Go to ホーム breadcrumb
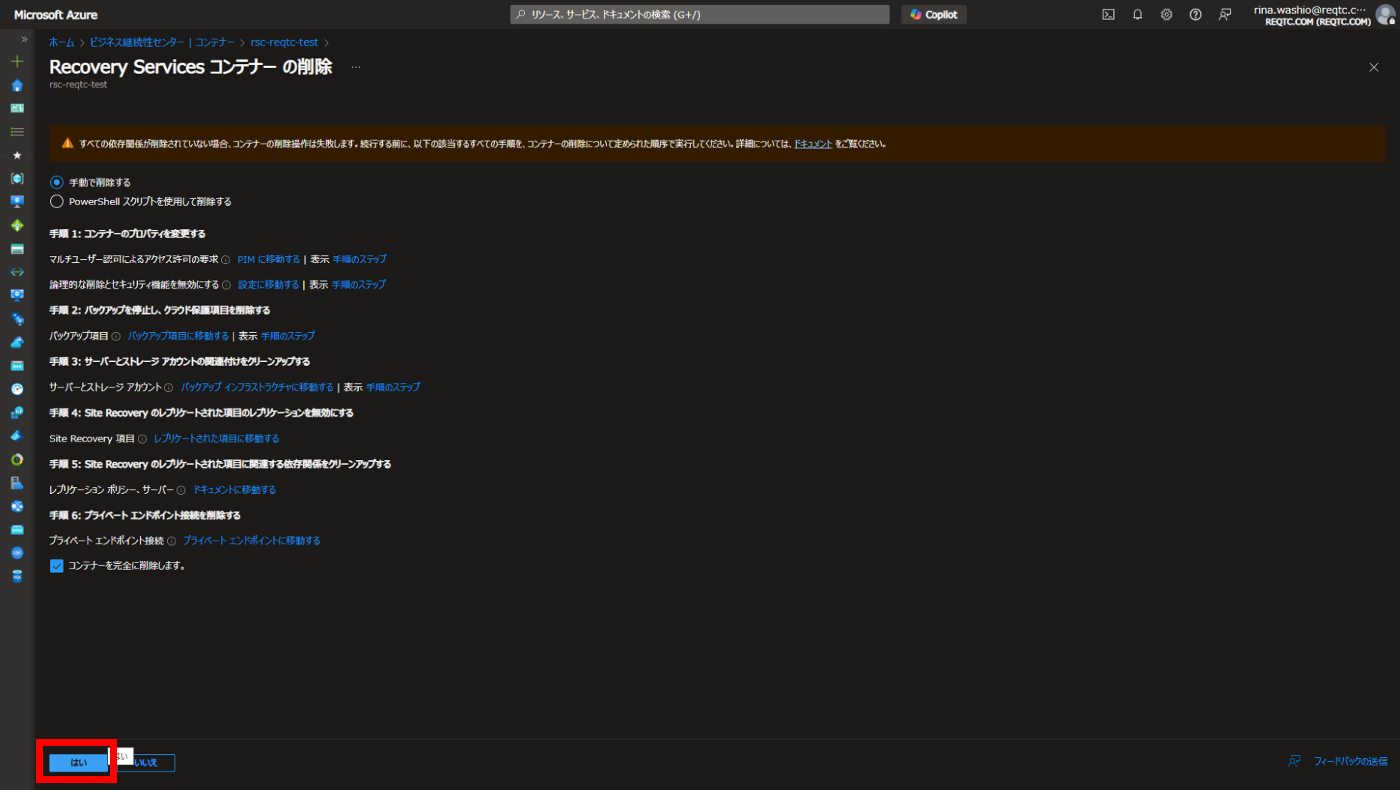1400x790 pixels. [x=61, y=42]
